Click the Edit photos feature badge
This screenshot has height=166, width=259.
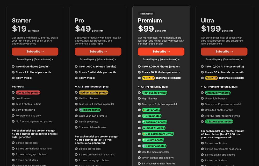151,110
